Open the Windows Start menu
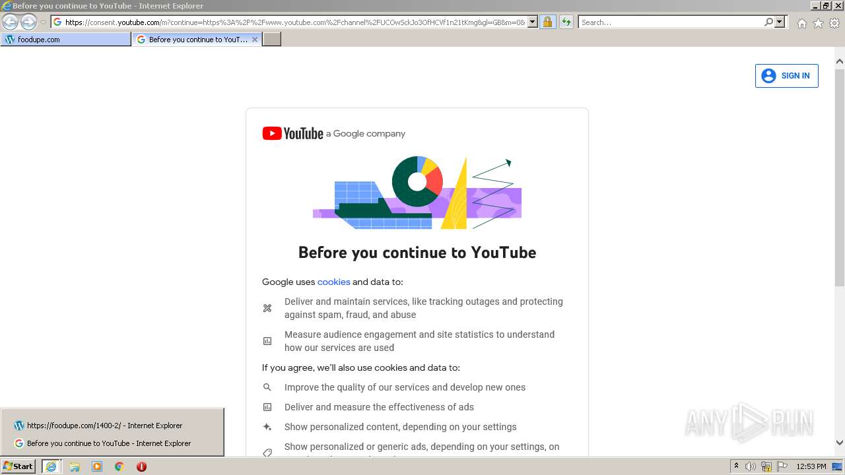The width and height of the screenshot is (845, 475). tap(18, 466)
